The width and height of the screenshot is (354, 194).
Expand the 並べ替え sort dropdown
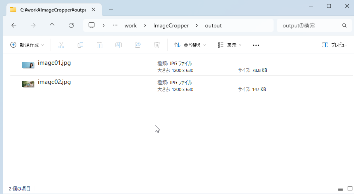[x=190, y=45]
